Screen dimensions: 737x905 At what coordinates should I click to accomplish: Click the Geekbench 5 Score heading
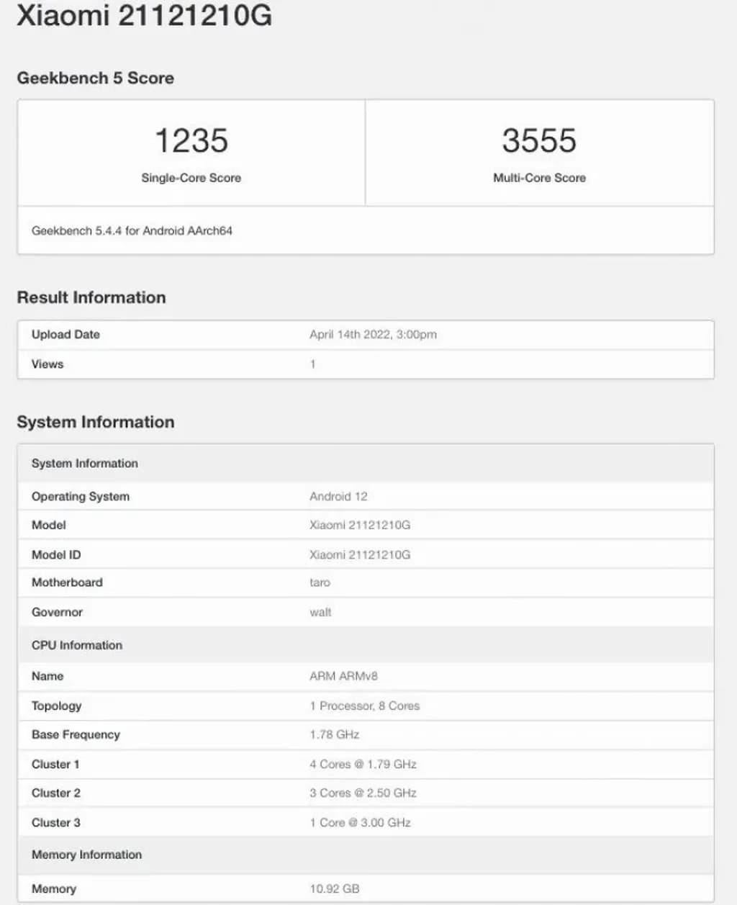tap(95, 78)
